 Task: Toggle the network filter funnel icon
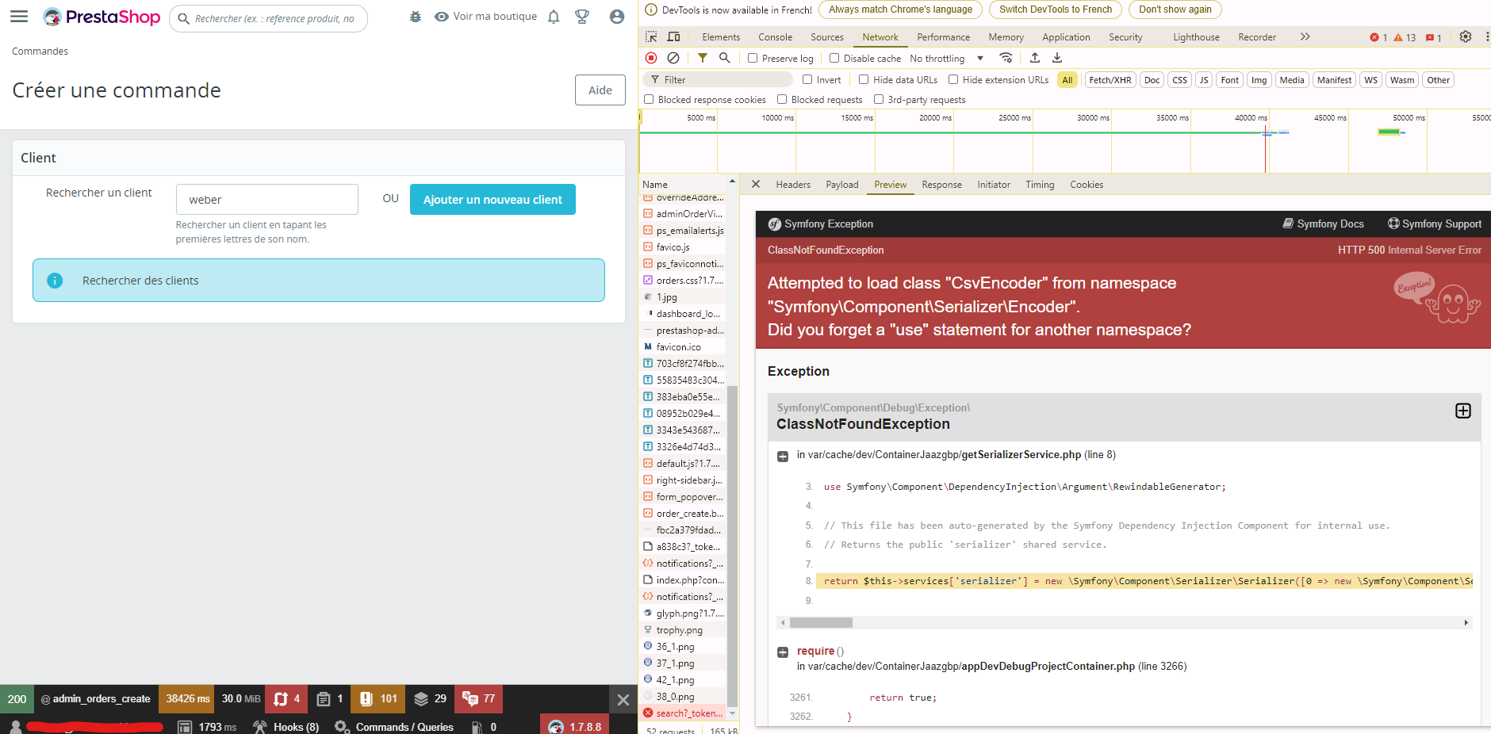point(703,58)
